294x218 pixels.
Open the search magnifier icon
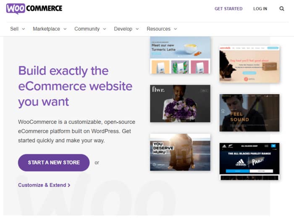[x=282, y=9]
